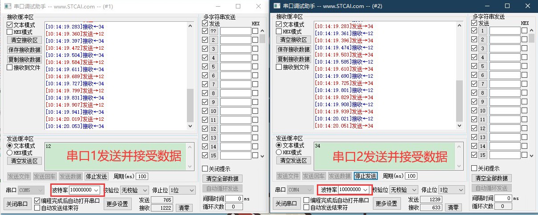
Task: Enable HEX模式 receive checkbox in window #1
Action: pyautogui.click(x=10, y=32)
